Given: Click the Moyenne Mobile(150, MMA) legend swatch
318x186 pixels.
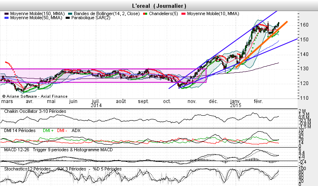Looking at the screenshot, I should tap(7, 13).
